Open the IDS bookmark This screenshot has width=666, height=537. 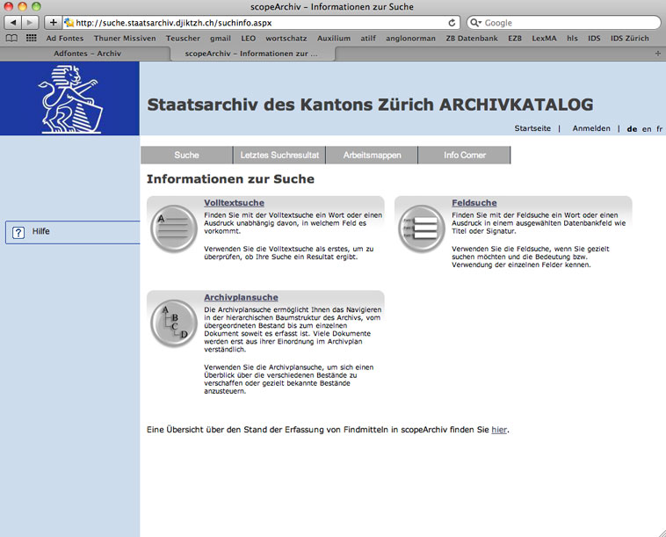pos(594,39)
